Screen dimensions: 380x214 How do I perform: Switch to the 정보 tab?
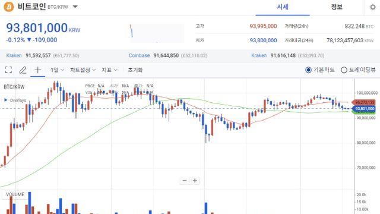(x=337, y=7)
